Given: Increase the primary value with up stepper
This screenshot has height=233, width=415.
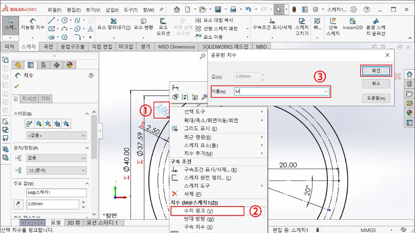Looking at the screenshot, I should [x=84, y=202].
